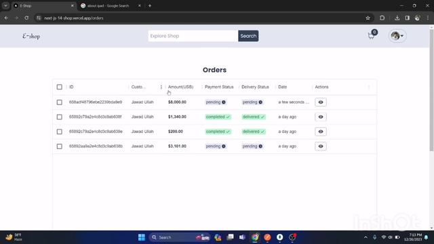The width and height of the screenshot is (434, 244).
Task: Bookmark this page with the star icon
Action: coord(368,18)
